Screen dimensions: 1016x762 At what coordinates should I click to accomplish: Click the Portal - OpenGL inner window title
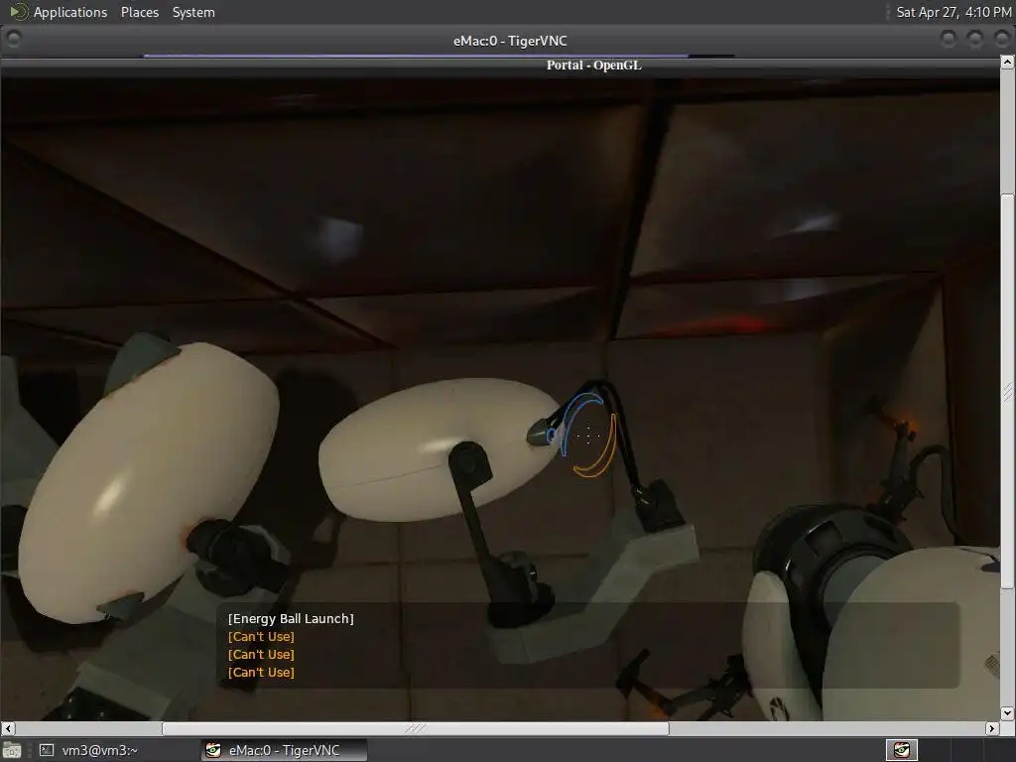pos(593,64)
